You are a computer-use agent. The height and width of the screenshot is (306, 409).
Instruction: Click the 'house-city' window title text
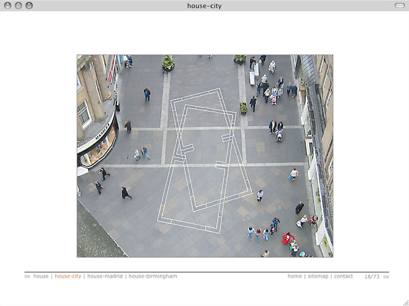[204, 6]
